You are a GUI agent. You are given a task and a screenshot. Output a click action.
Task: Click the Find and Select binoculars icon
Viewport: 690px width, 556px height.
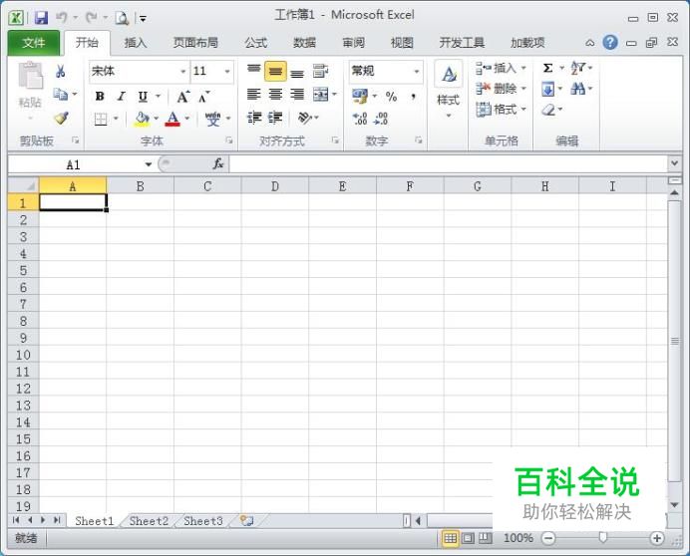pyautogui.click(x=577, y=90)
